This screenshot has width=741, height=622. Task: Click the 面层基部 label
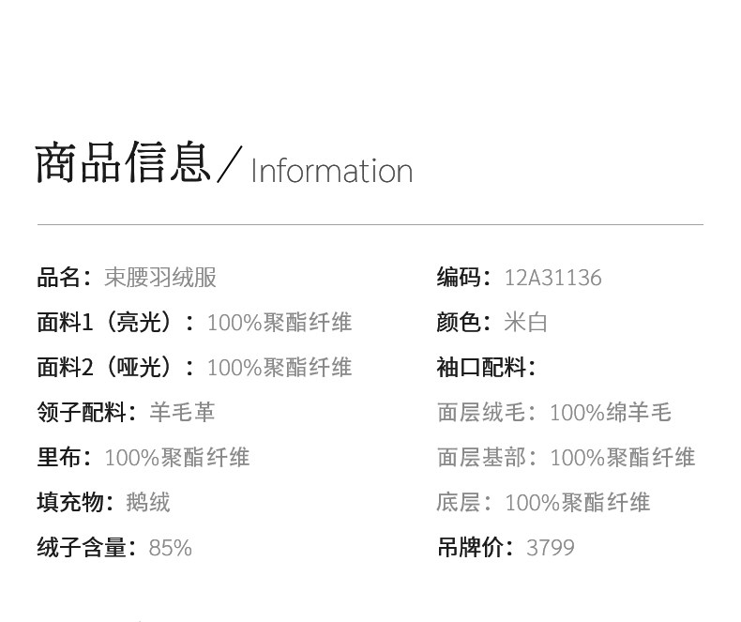482,458
